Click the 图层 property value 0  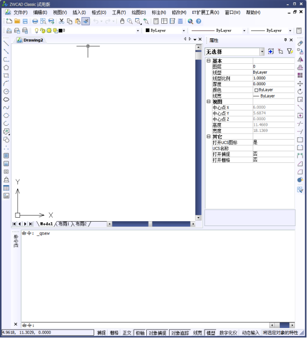tap(273, 66)
